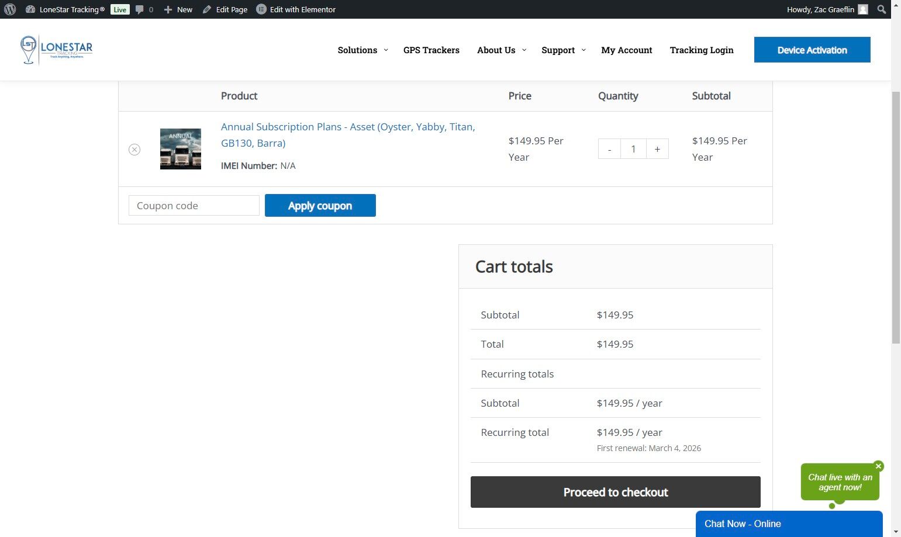Viewport: 901px width, 537px height.
Task: Click the Coupon code field
Action: coord(194,206)
